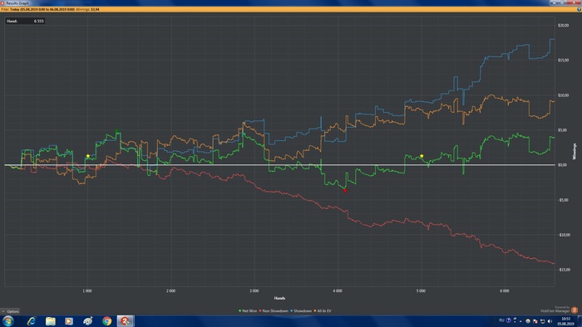582x327 pixels.
Task: Click the Action Center flag tray icon
Action: [x=535, y=321]
